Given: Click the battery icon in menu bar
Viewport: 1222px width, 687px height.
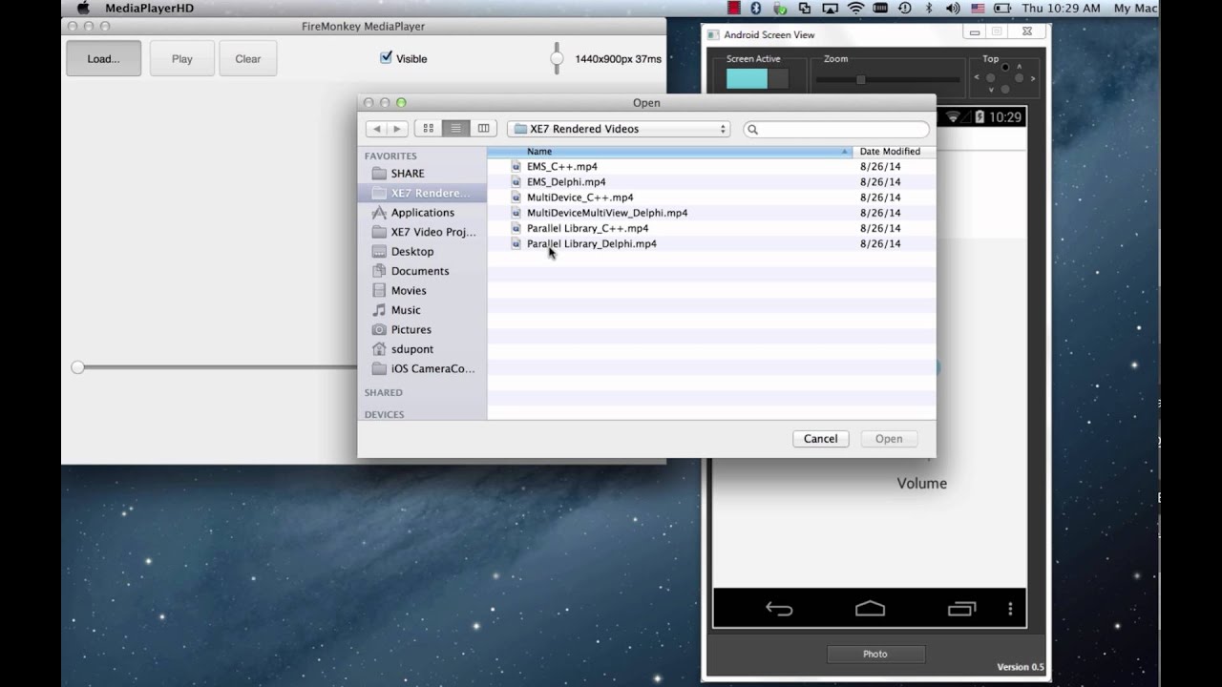Looking at the screenshot, I should [1004, 8].
